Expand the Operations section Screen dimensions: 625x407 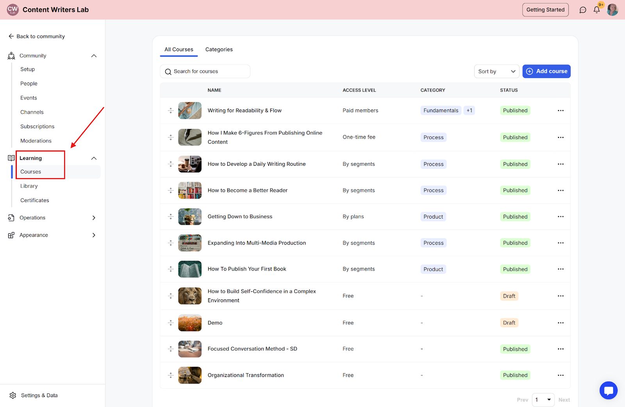click(x=94, y=218)
